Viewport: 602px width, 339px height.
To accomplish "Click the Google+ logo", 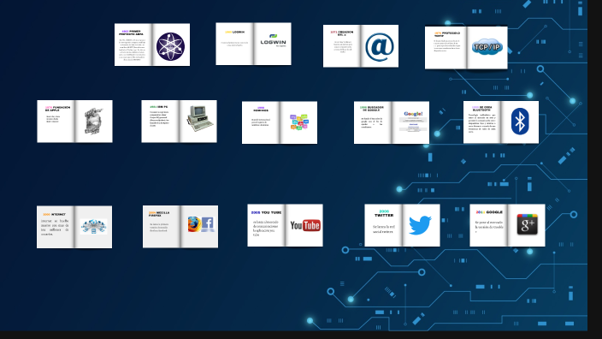I will [x=527, y=224].
